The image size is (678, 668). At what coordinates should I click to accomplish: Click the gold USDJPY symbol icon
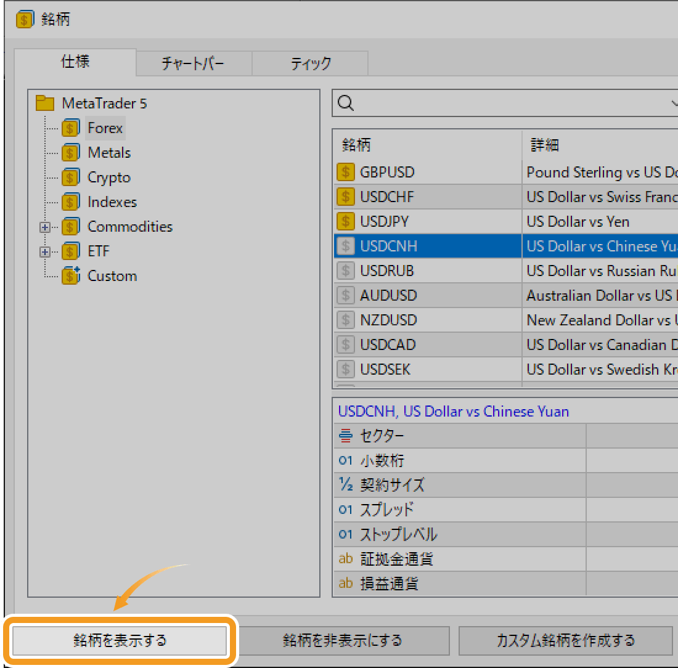346,221
